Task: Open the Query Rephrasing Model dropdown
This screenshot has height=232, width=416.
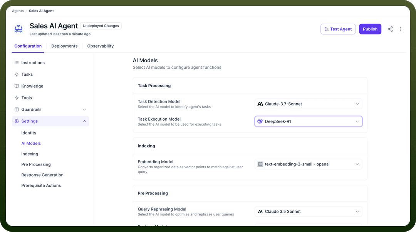Action: 308,211
